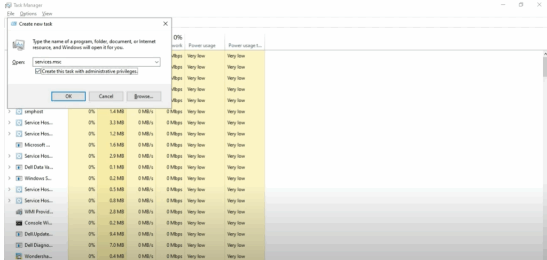Select the smphost process name

click(x=34, y=112)
